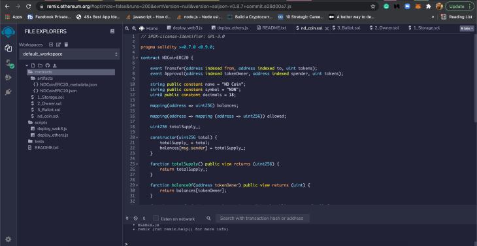Collapse the workspace root tree arrow
The height and width of the screenshot is (246, 477).
(27, 65)
